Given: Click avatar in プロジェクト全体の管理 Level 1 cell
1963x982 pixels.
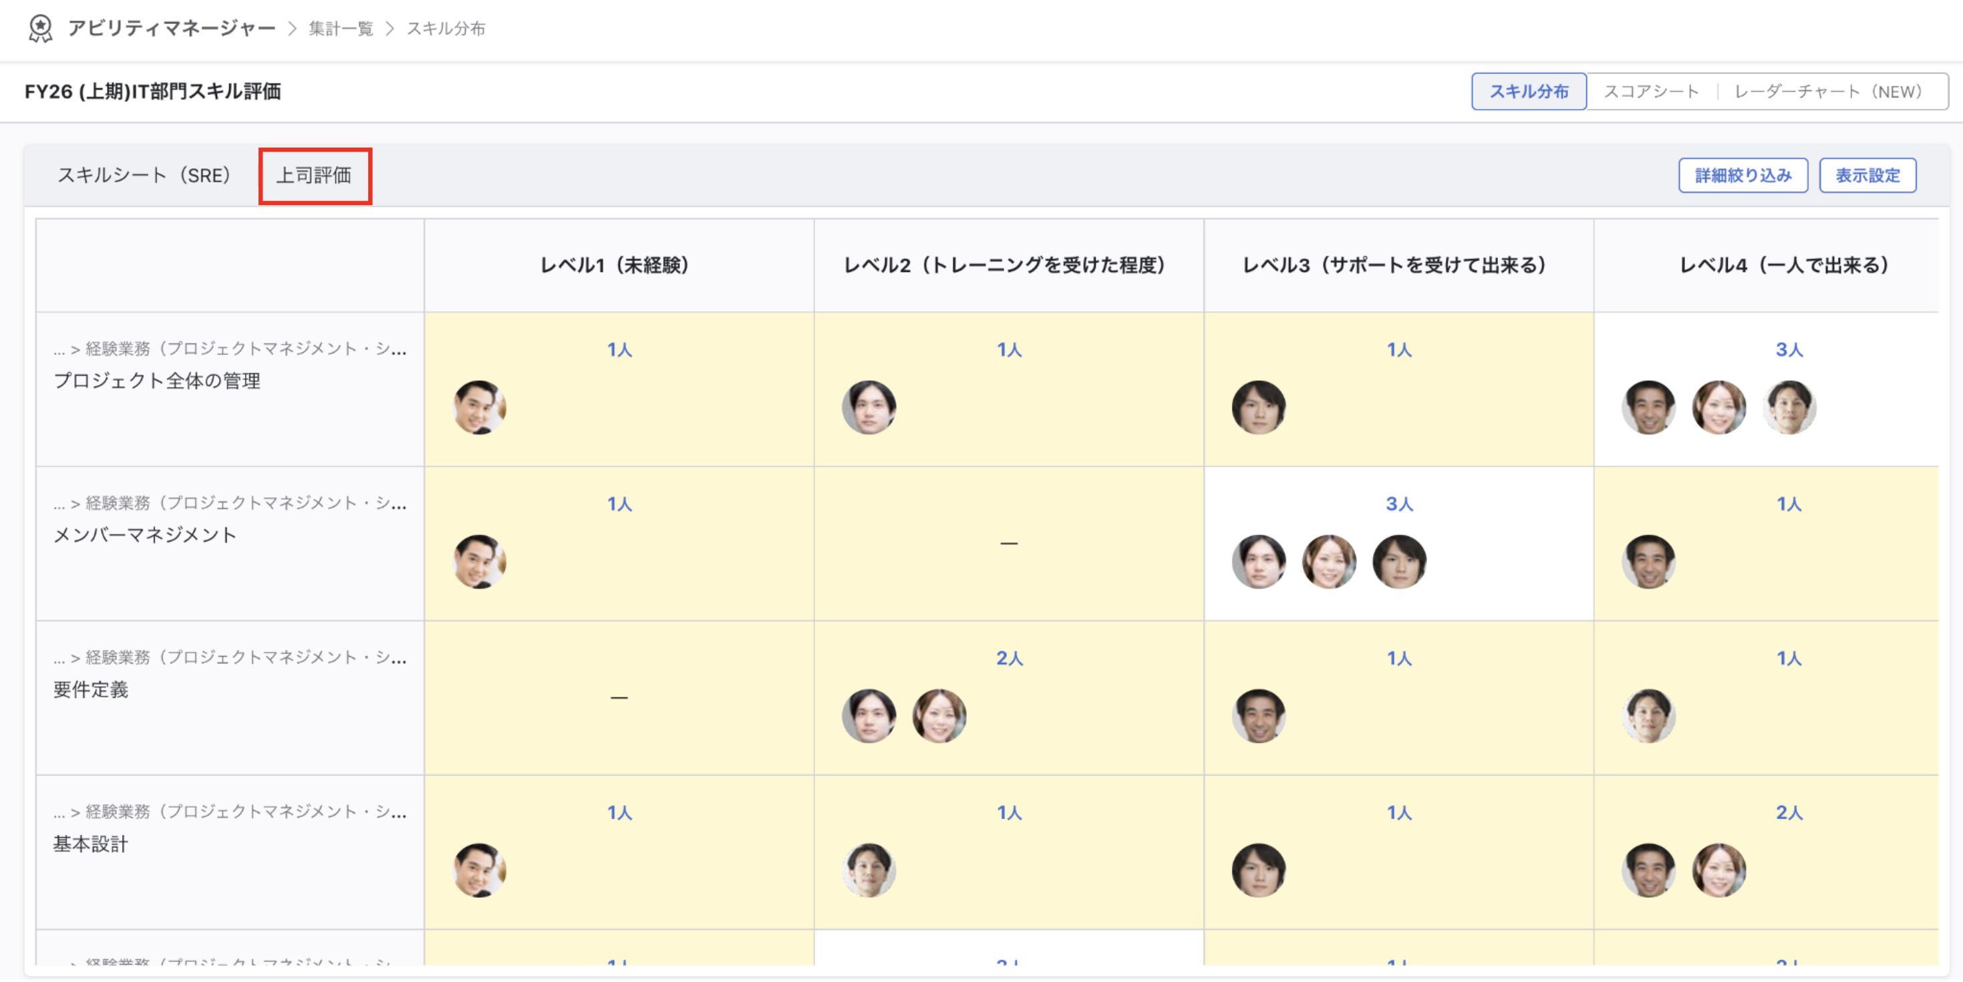Looking at the screenshot, I should (x=479, y=407).
